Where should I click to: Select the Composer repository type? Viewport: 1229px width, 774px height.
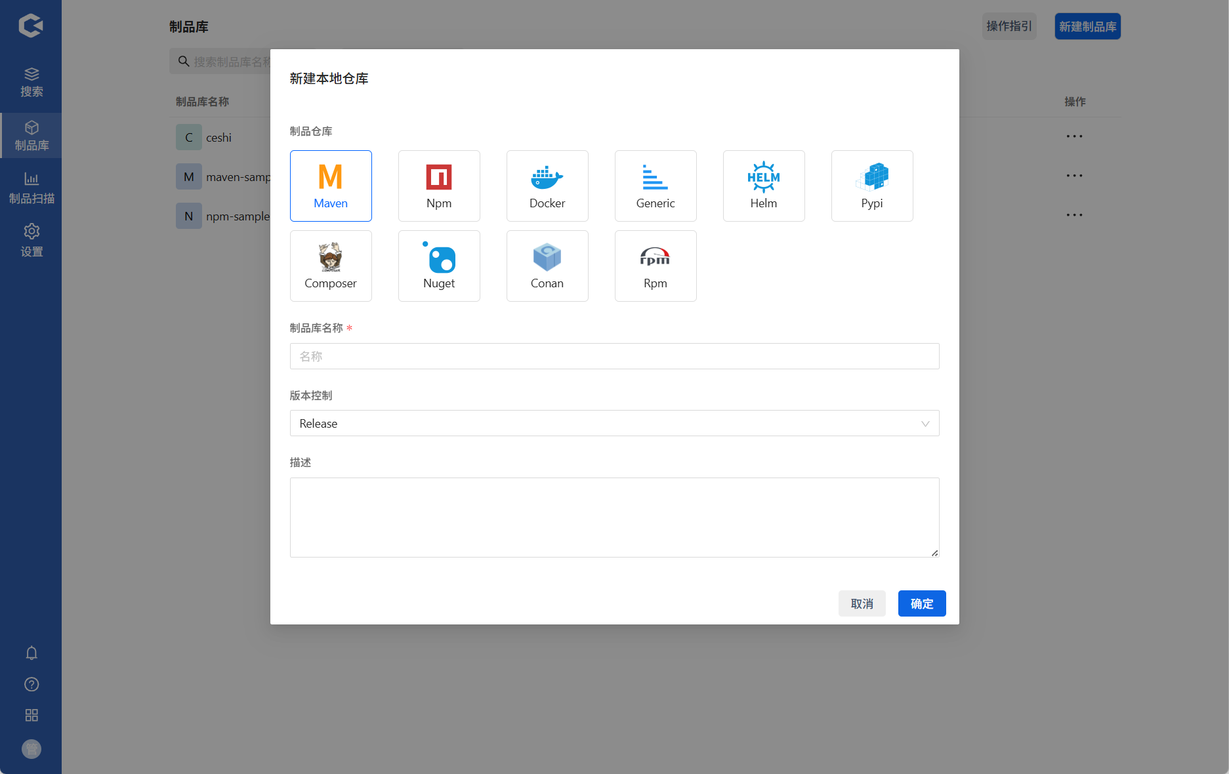point(331,266)
